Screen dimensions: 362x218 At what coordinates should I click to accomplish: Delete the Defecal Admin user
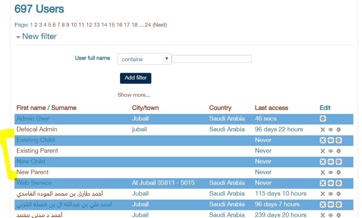323,130
